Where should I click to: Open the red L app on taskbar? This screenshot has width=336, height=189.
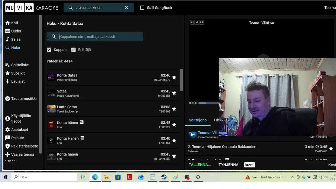click(129, 177)
